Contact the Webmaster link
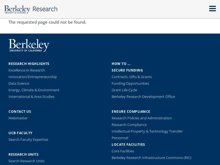This screenshot has width=220, height=165. tap(18, 118)
